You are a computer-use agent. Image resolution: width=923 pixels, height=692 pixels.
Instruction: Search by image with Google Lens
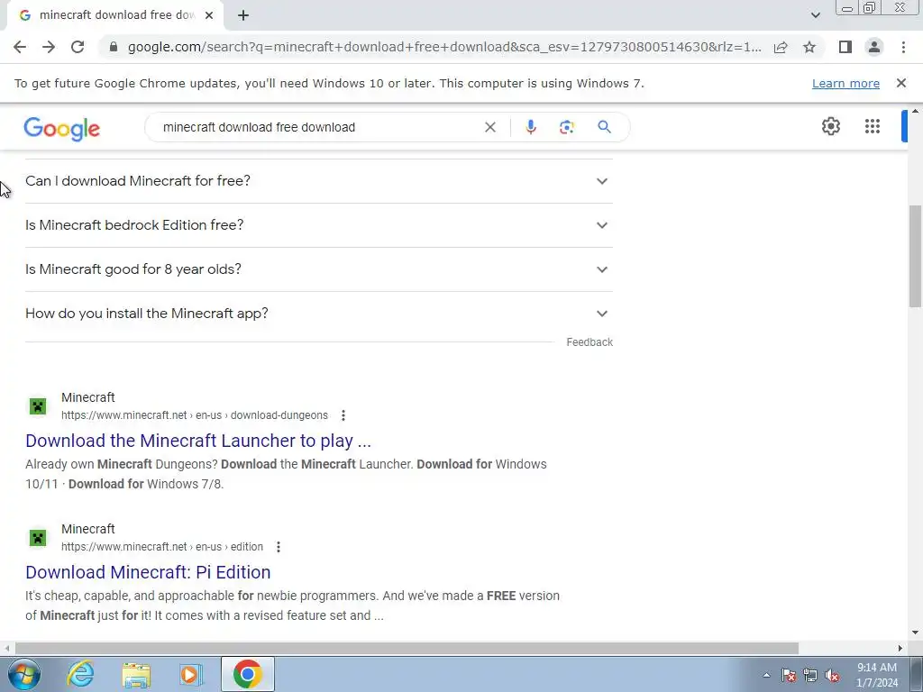(566, 127)
